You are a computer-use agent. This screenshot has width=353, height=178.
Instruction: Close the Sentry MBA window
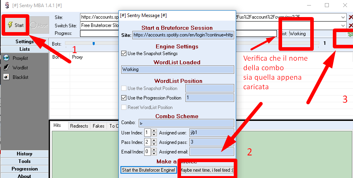(345, 5)
